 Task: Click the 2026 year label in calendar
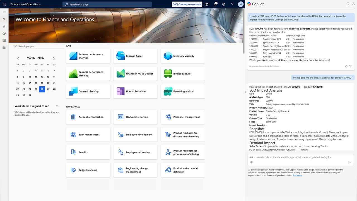[41, 58]
